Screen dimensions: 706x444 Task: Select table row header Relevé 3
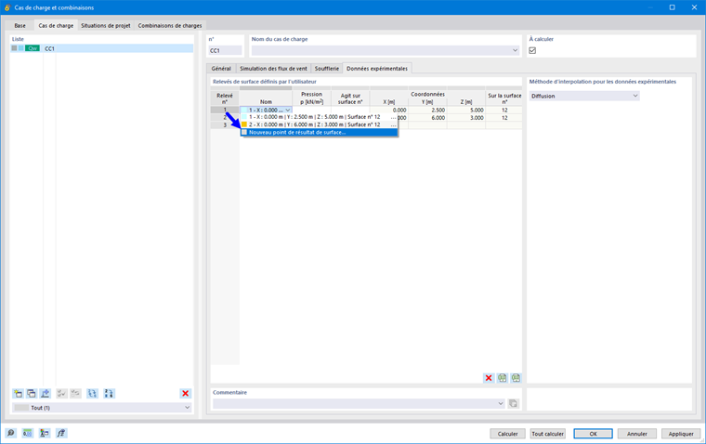(225, 125)
